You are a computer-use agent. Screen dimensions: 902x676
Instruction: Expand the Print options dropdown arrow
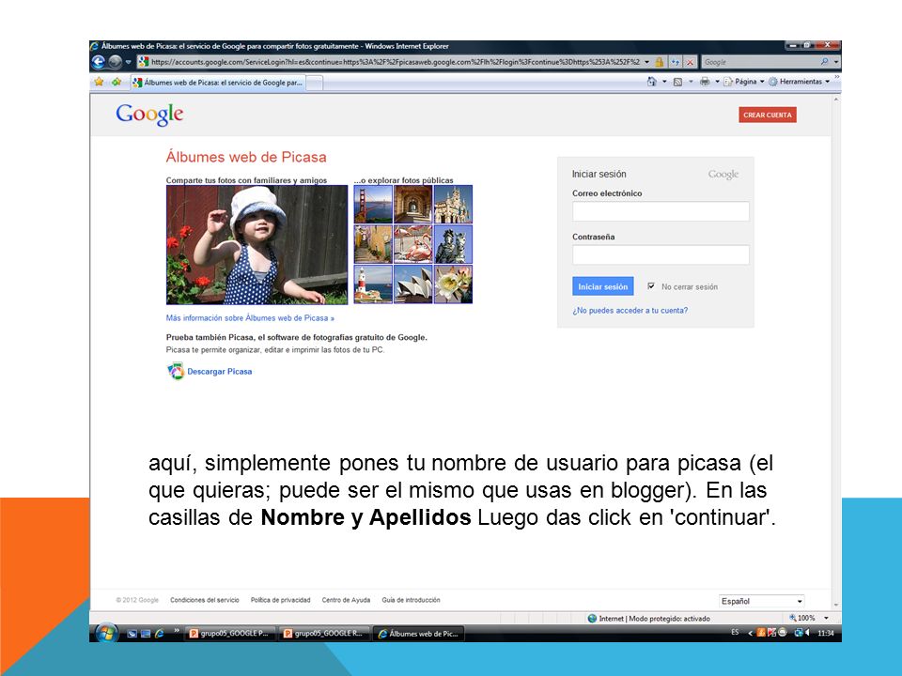[717, 82]
